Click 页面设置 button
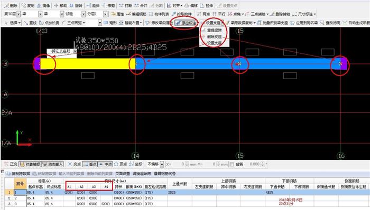The height and width of the screenshot is (210, 370). (x=123, y=174)
